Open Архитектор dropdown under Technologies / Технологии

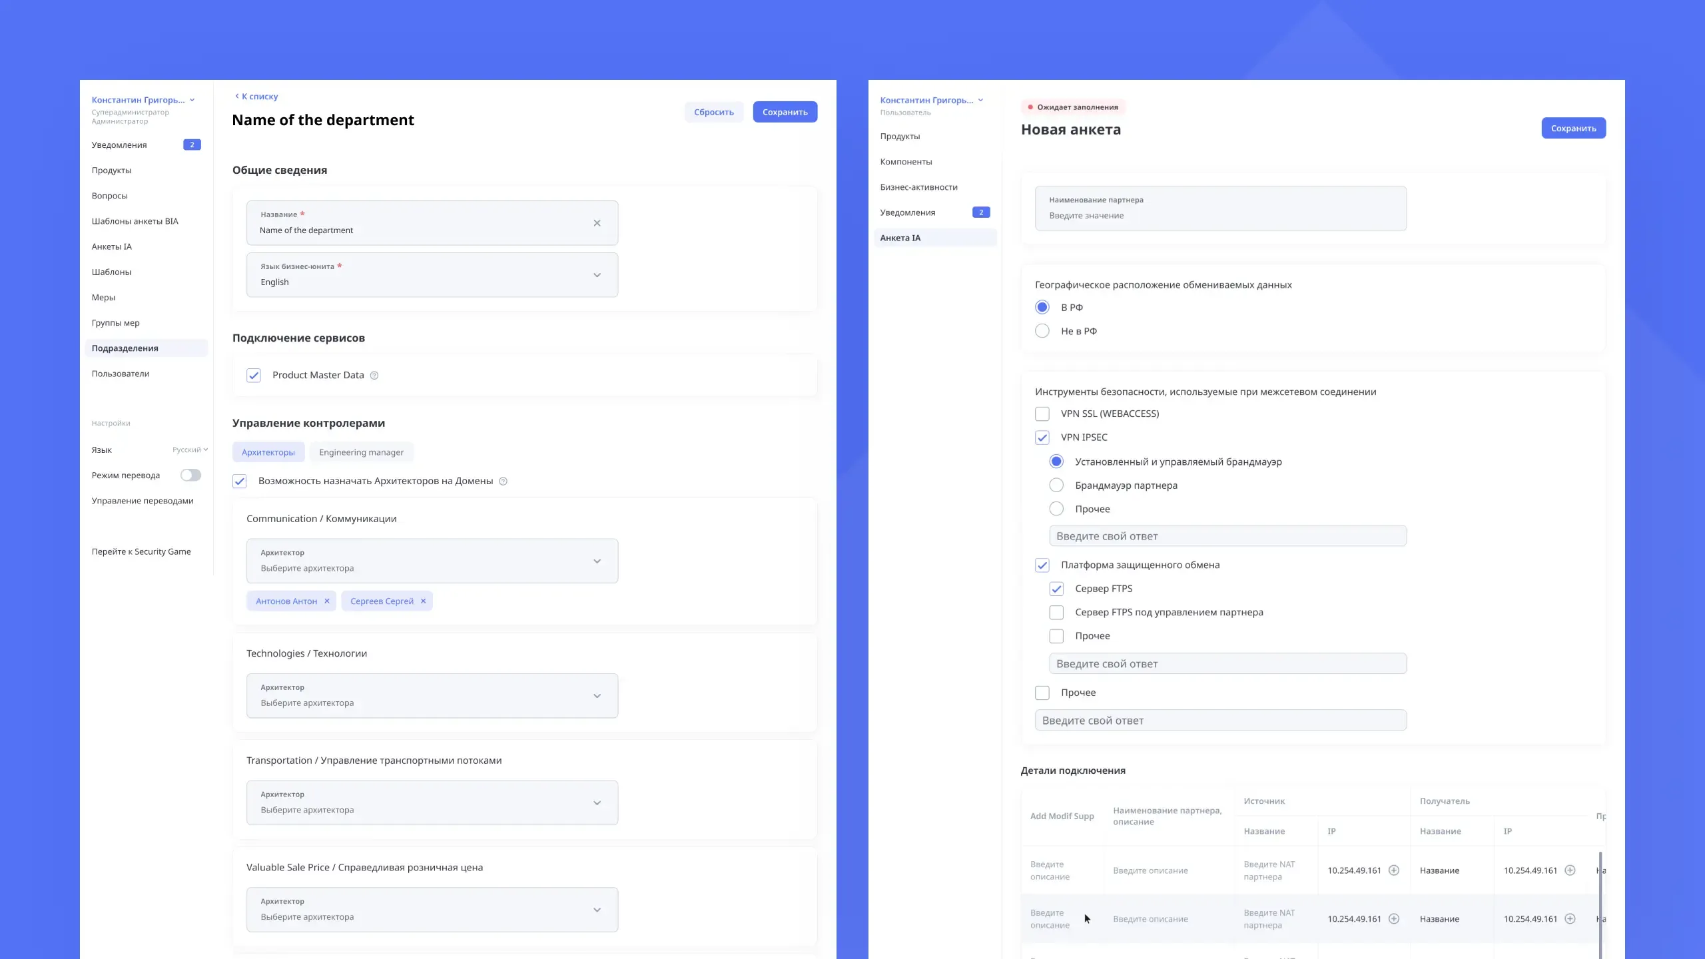click(x=432, y=696)
